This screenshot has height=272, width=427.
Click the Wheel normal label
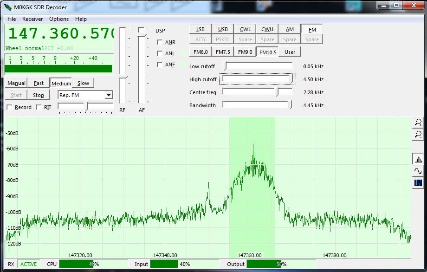tap(25, 48)
